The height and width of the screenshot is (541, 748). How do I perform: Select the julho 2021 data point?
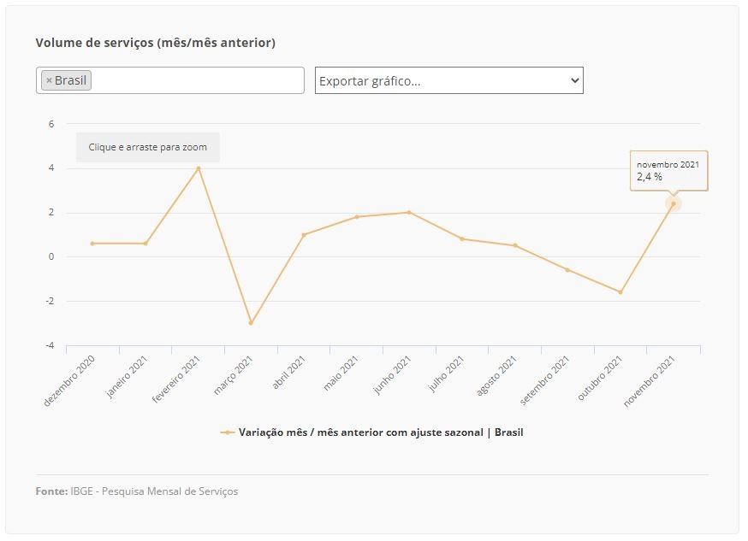pyautogui.click(x=462, y=239)
